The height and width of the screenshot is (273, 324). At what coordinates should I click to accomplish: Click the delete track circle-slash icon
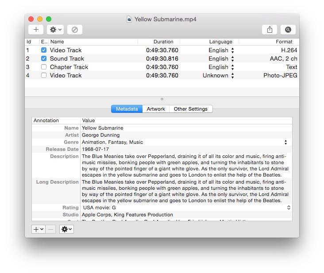(75, 30)
